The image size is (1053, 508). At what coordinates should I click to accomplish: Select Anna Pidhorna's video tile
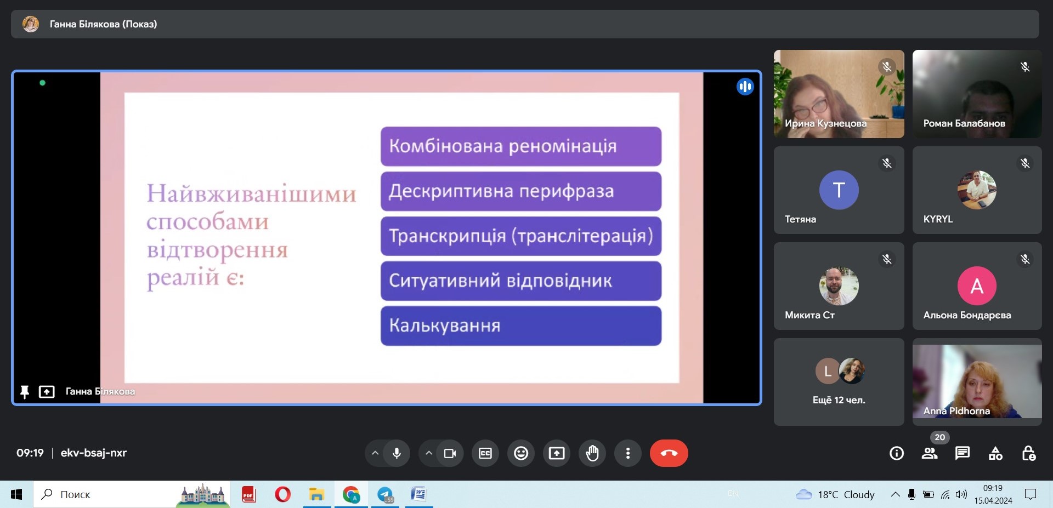977,381
